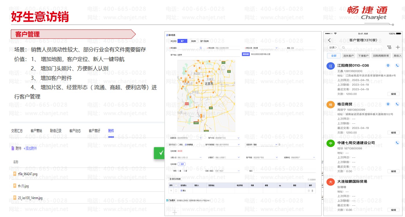The width and height of the screenshot is (405, 217).
Task: Select the 价格等级 radio button
Action: 186,144
